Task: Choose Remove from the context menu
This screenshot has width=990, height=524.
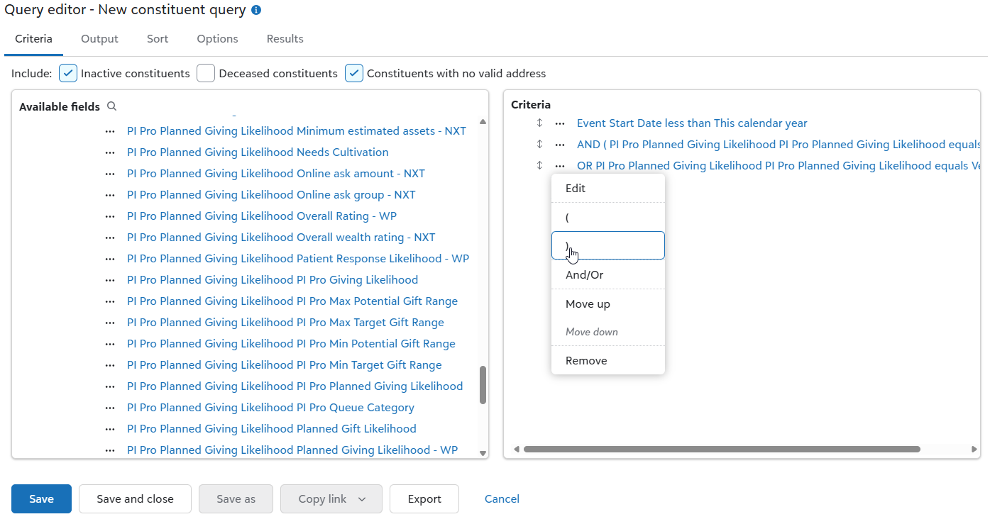Action: (586, 360)
